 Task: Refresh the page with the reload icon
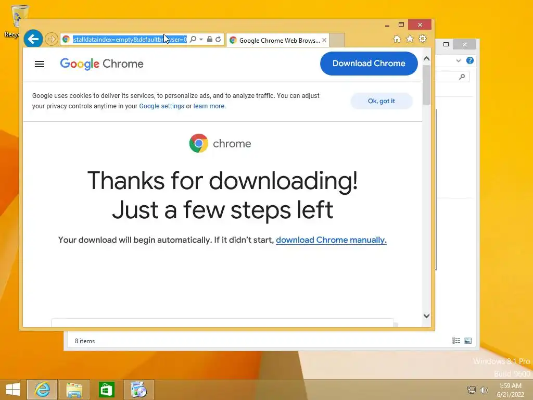218,39
